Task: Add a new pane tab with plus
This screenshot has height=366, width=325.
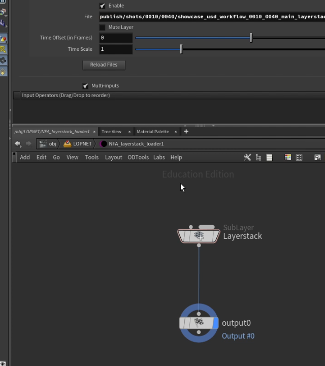Action: coord(186,132)
